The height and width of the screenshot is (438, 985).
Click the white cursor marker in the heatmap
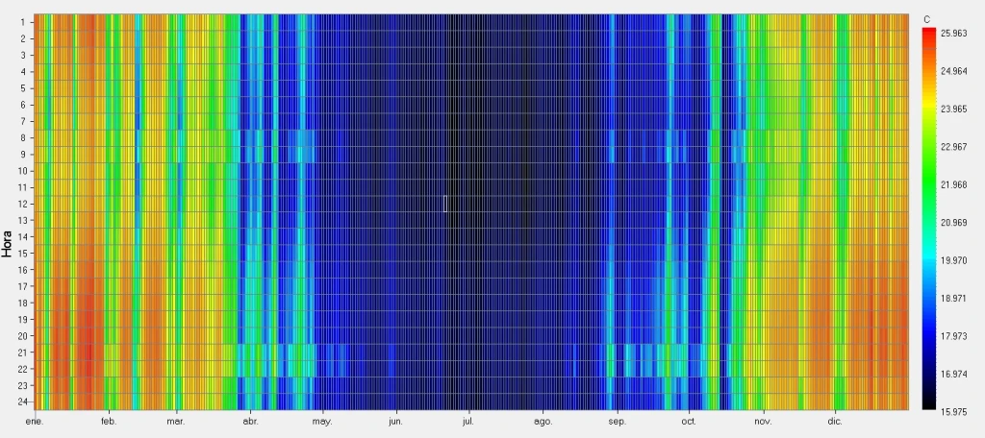tap(445, 204)
